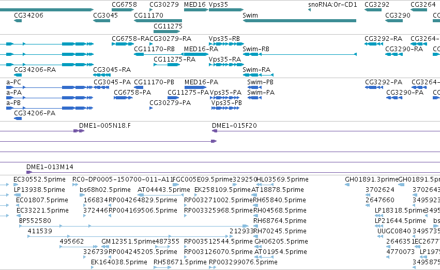This screenshot has height=270, width=440.
Task: Select the MED16-RA transcript
Action: tap(196, 54)
